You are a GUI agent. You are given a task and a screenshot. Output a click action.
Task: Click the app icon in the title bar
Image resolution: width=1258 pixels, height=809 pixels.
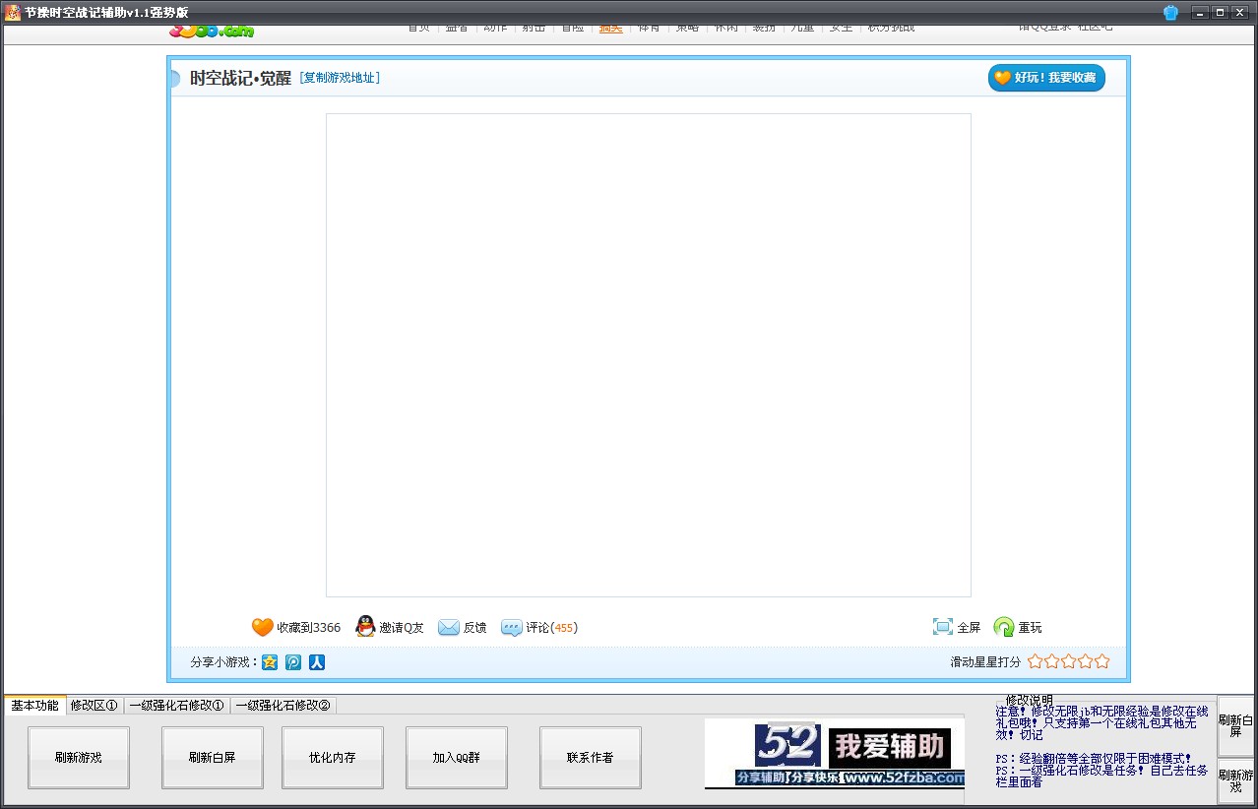click(x=13, y=12)
